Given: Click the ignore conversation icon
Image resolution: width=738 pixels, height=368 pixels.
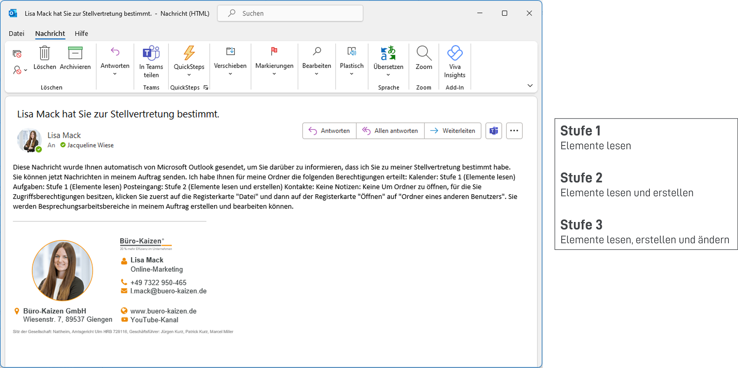Looking at the screenshot, I should click(x=17, y=54).
